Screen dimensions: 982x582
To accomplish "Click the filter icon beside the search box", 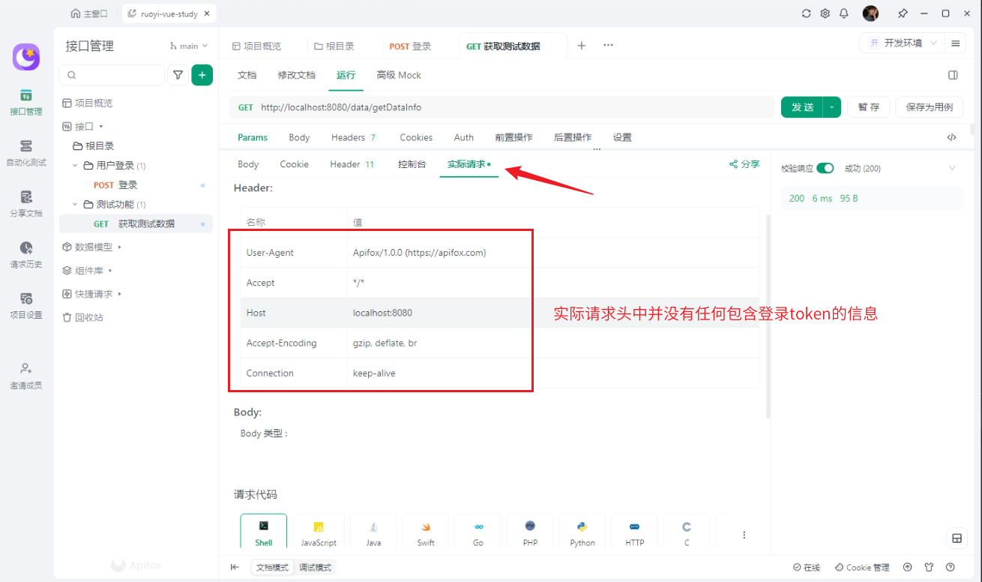I will tap(178, 75).
